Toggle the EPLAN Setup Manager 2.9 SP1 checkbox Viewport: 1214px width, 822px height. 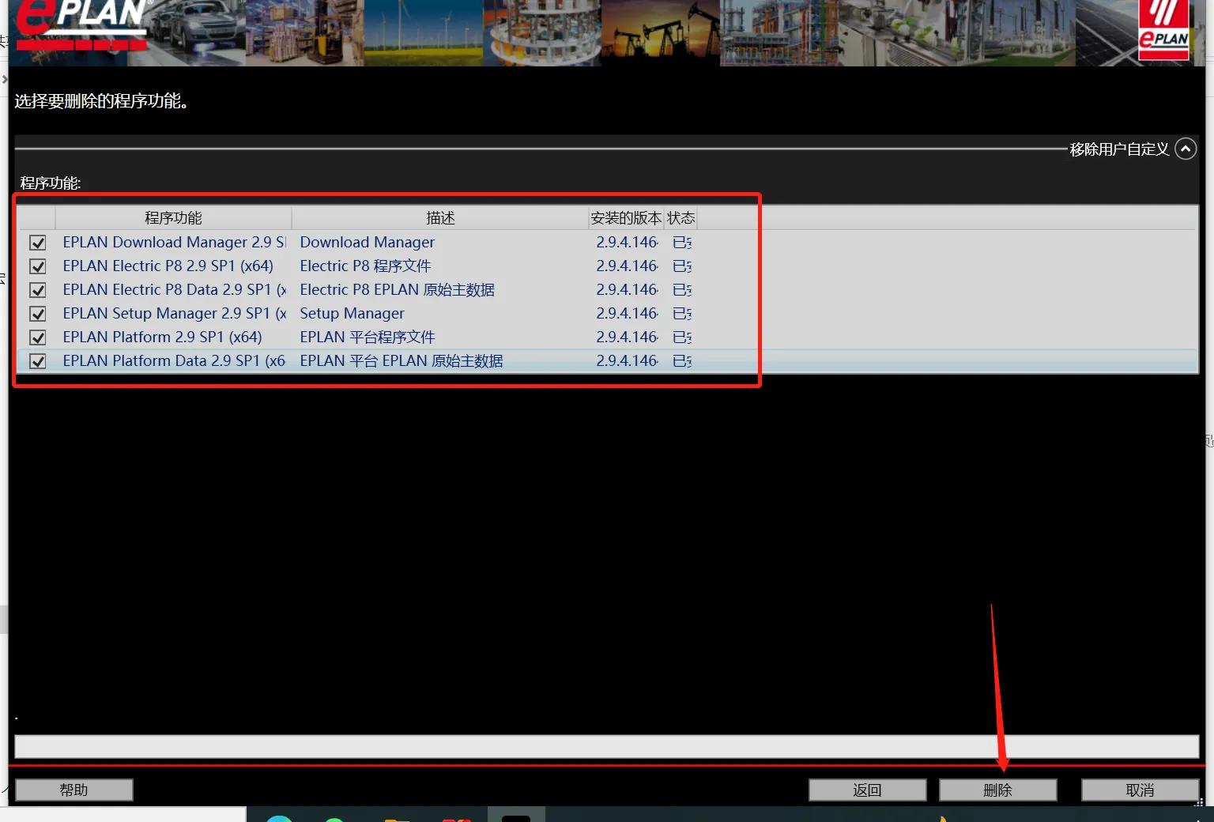37,314
